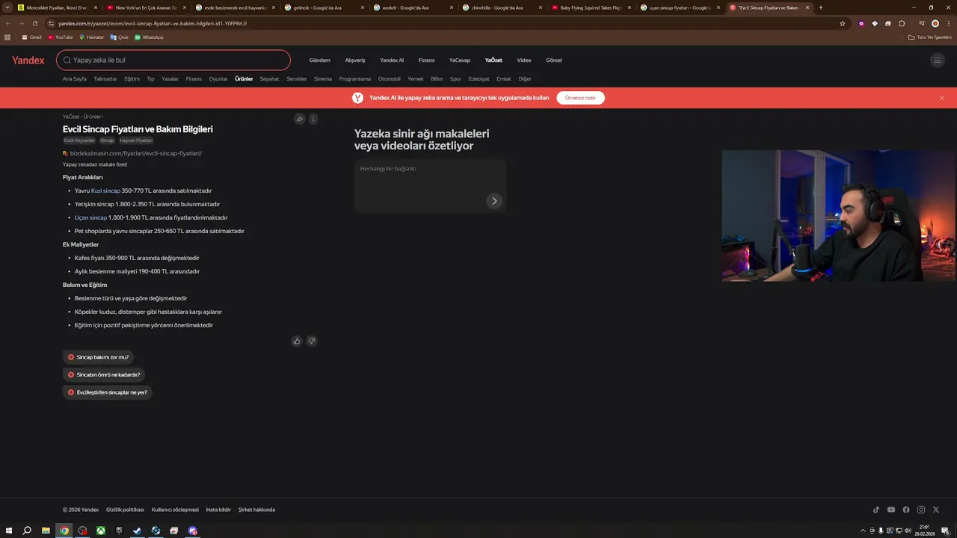This screenshot has width=957, height=538.
Task: Open Finans in Yandex top menu
Action: (x=426, y=61)
